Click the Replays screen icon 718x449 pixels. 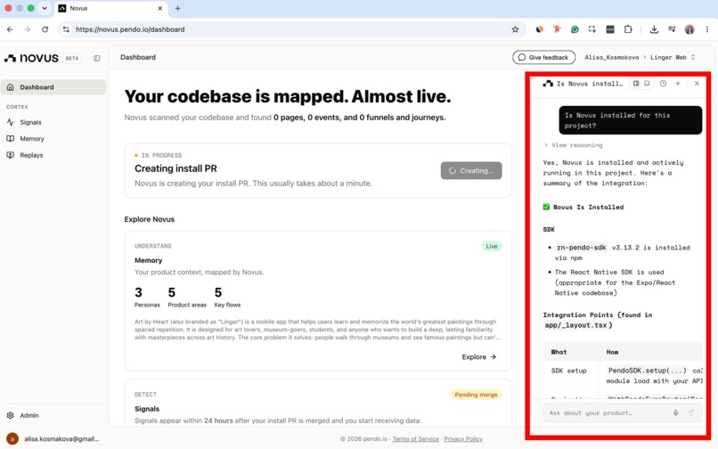coord(10,155)
